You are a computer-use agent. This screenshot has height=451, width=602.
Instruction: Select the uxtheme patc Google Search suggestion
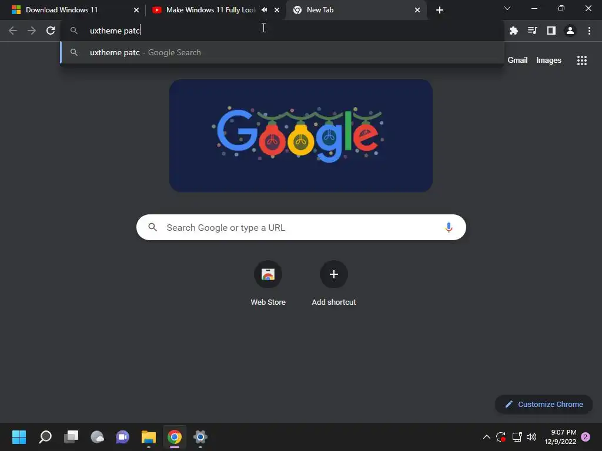pyautogui.click(x=282, y=52)
